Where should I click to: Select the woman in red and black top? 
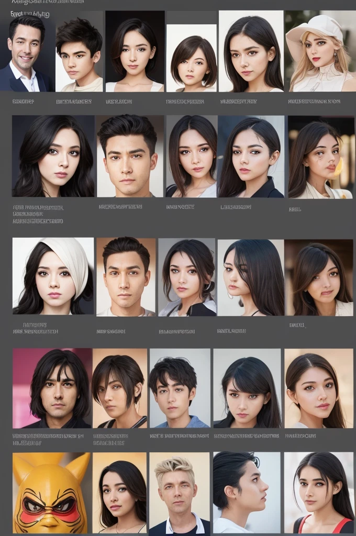[x=319, y=493]
